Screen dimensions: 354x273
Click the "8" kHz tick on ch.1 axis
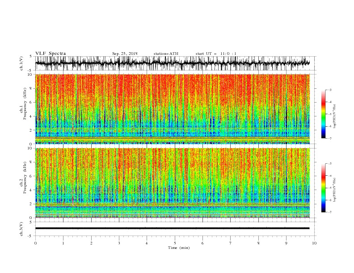tap(31, 88)
